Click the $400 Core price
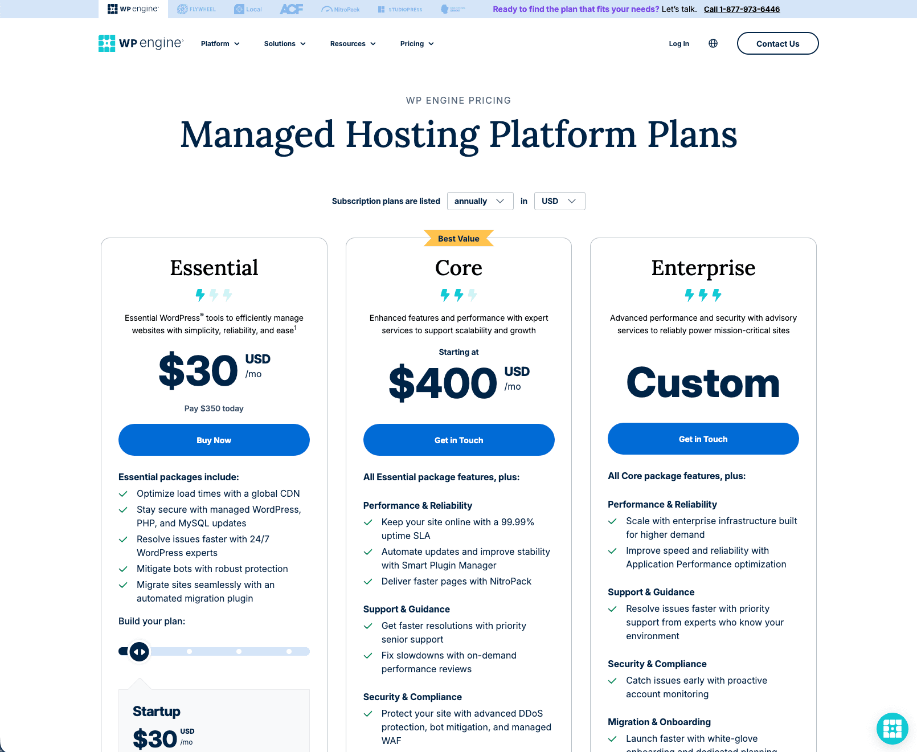The height and width of the screenshot is (752, 917). tap(443, 383)
